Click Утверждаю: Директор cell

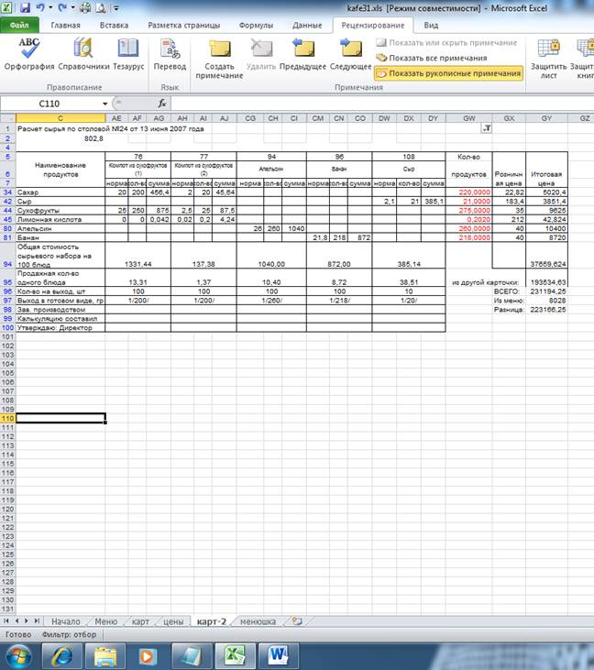point(60,328)
